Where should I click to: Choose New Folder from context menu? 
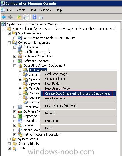[78, 84]
